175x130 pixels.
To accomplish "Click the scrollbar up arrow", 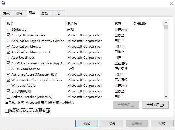I will coord(166,23).
